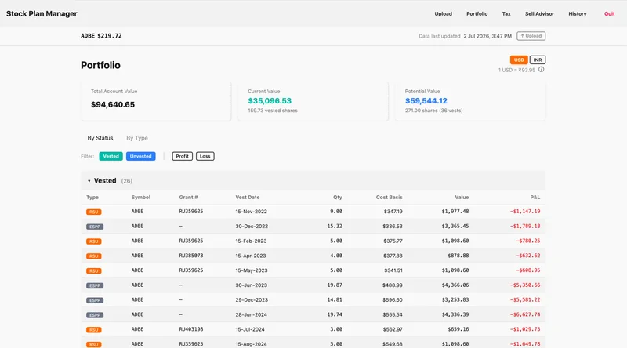
Task: Switch currency to INR
Action: pyautogui.click(x=538, y=60)
